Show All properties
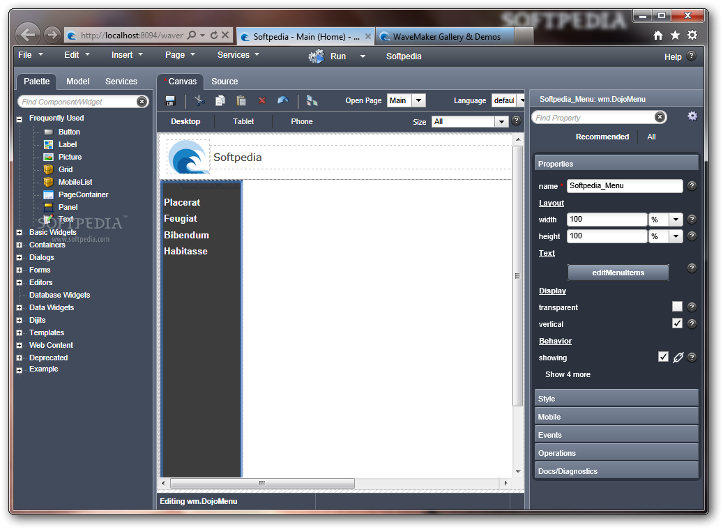This screenshot has width=723, height=529. click(651, 137)
